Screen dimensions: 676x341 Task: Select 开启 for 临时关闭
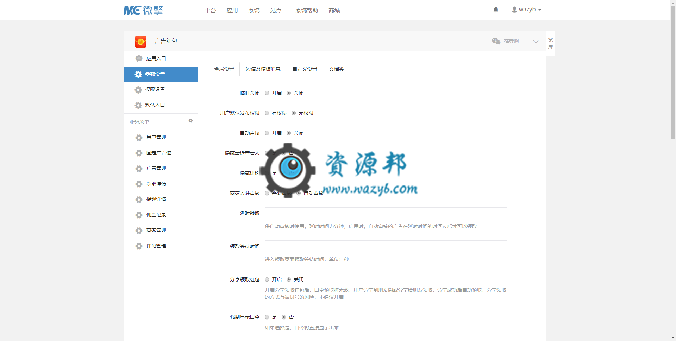click(267, 93)
